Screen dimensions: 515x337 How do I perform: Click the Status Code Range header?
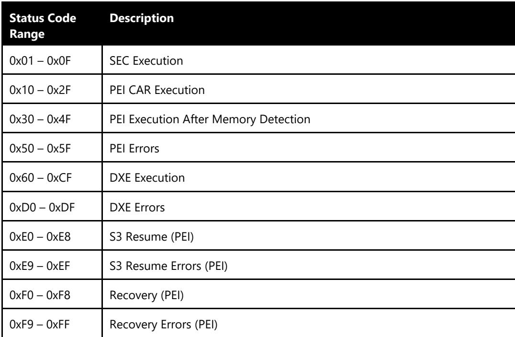pos(43,26)
